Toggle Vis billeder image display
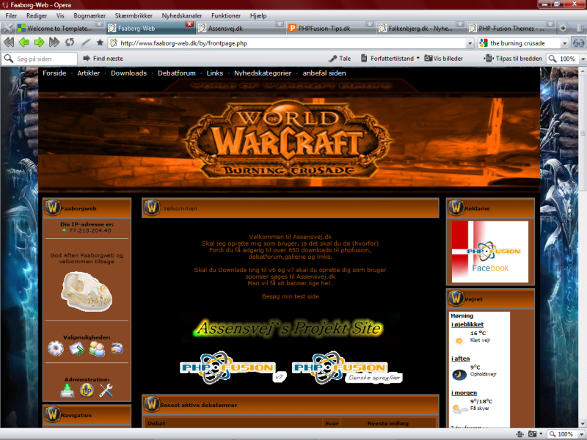This screenshot has width=587, height=440. pyautogui.click(x=444, y=59)
